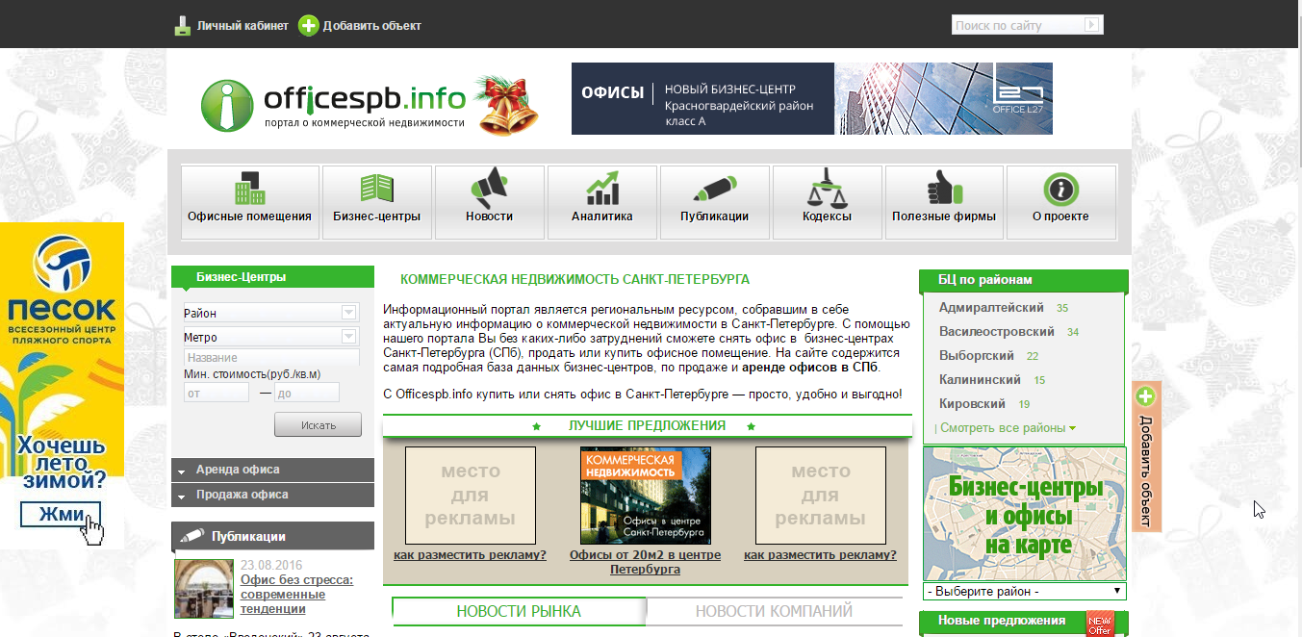The image size is (1302, 637).
Task: Switch to the Новости компаний tab
Action: pos(774,611)
